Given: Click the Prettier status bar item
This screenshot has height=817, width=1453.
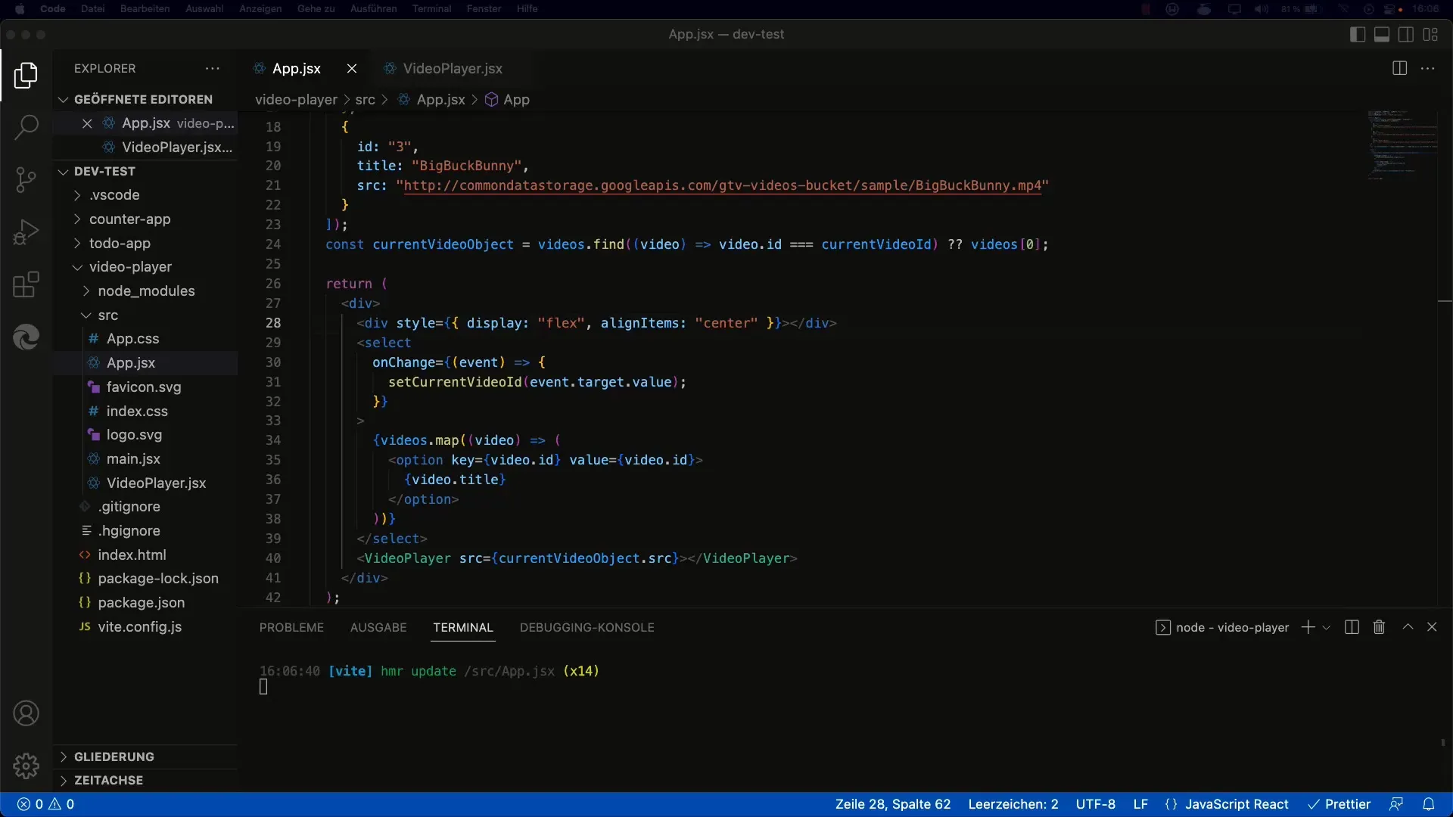Looking at the screenshot, I should point(1339,804).
